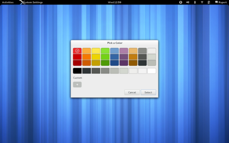
Task: Open the clock showing Wed 12:59
Action: [114, 2]
